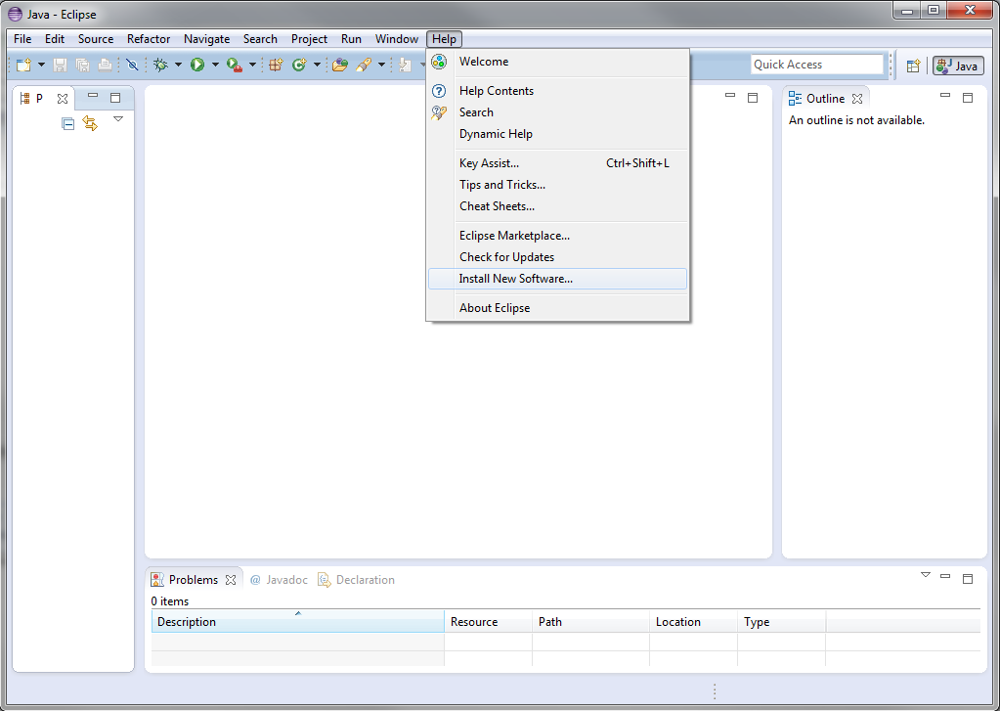Minimize the editor area
Viewport: 1000px width, 711px height.
(x=730, y=96)
